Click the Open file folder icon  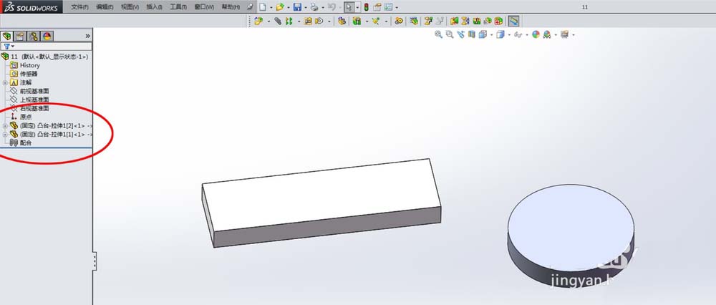(280, 7)
